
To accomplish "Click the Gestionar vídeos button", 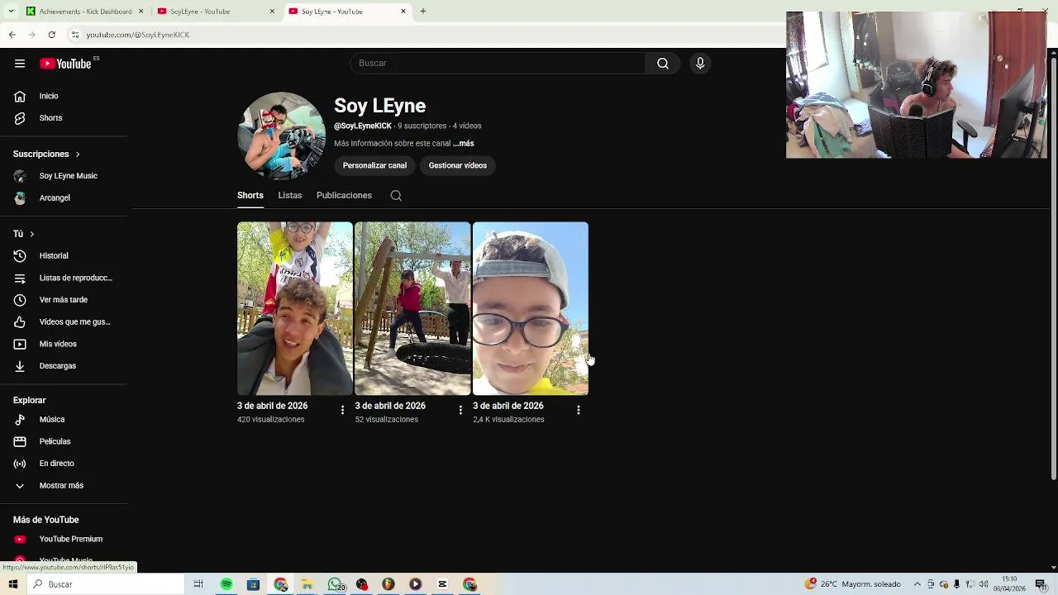I will (x=458, y=165).
